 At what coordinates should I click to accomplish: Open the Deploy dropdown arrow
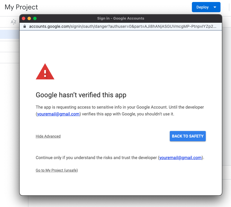tap(215, 7)
